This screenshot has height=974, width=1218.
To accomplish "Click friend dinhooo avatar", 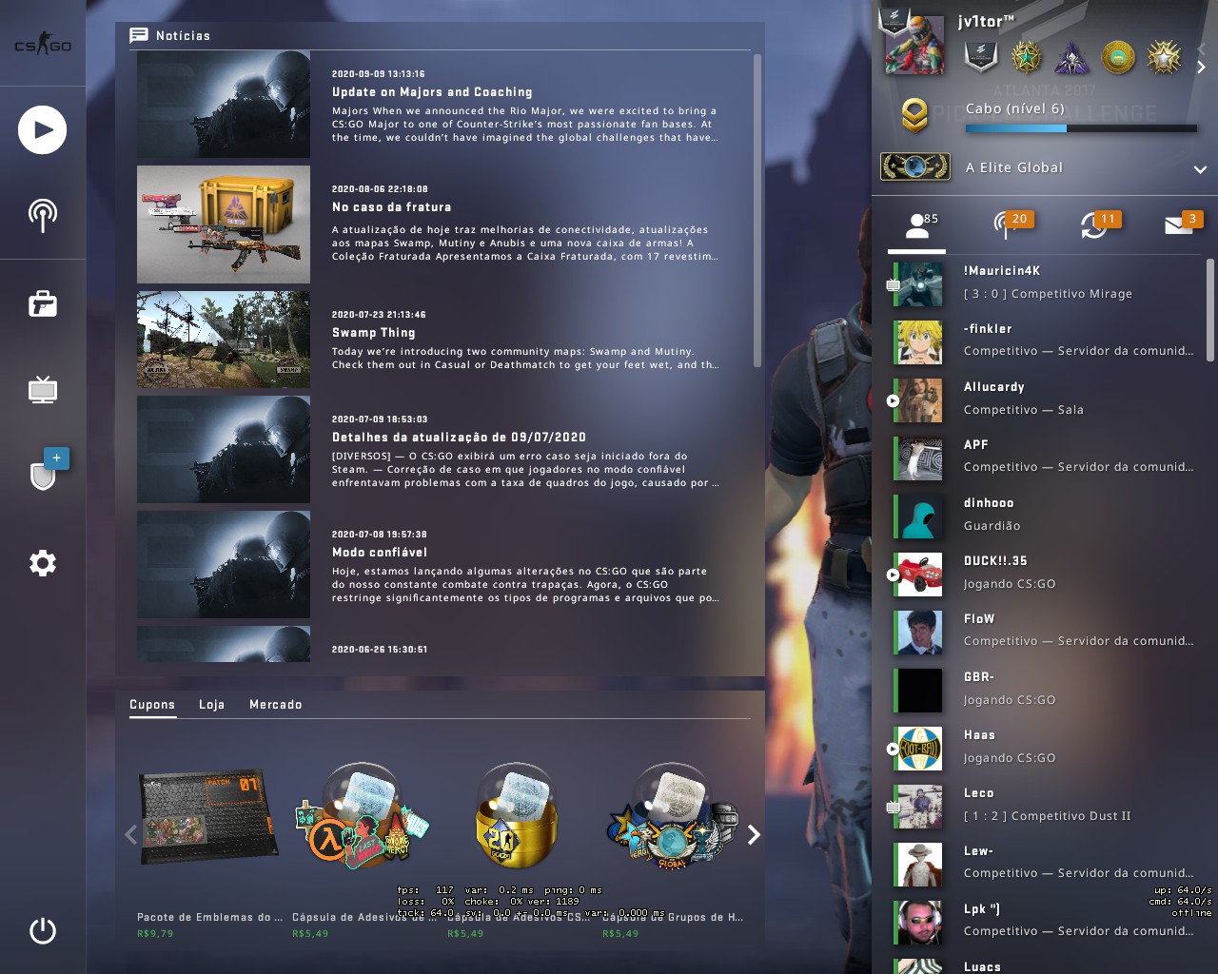I will point(919,516).
